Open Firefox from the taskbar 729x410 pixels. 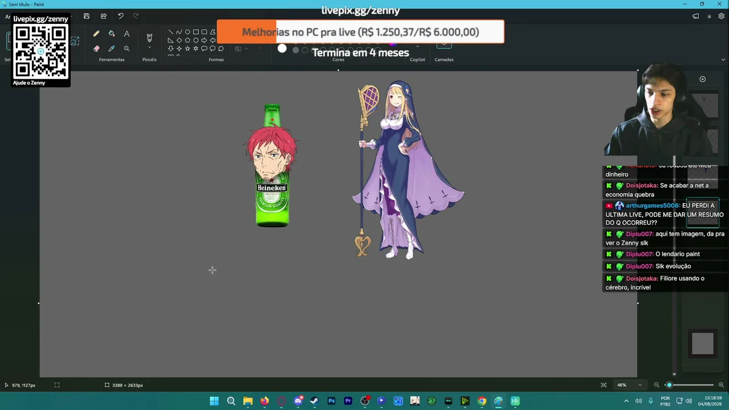pyautogui.click(x=264, y=401)
